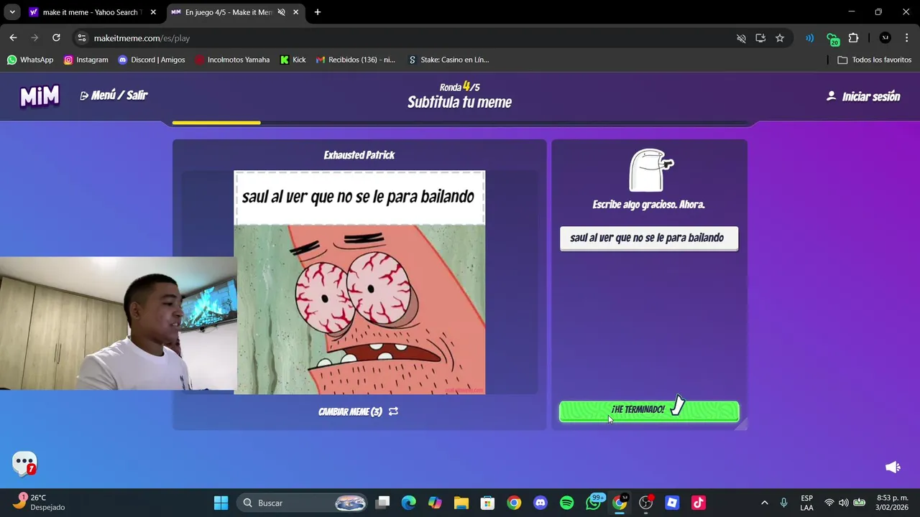The image size is (920, 517).
Task: Close the En juego 4/5 tab
Action: (295, 12)
